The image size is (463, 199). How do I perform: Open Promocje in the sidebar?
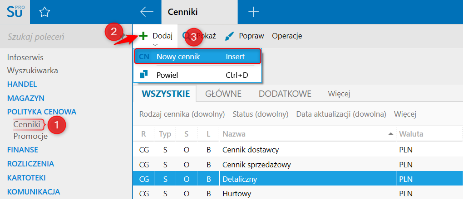coord(30,136)
